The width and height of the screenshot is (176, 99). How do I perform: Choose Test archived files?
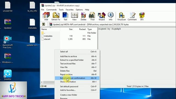pyautogui.click(x=77, y=64)
